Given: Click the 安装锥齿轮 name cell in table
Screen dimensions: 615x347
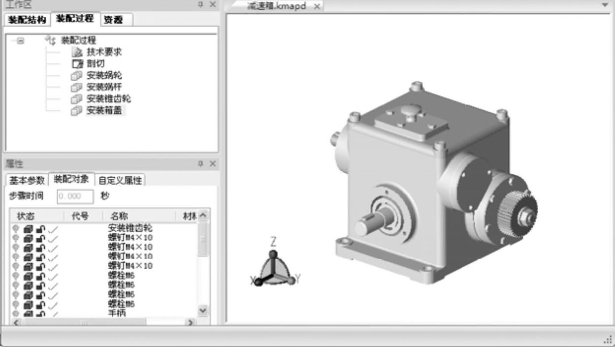Looking at the screenshot, I should 130,228.
